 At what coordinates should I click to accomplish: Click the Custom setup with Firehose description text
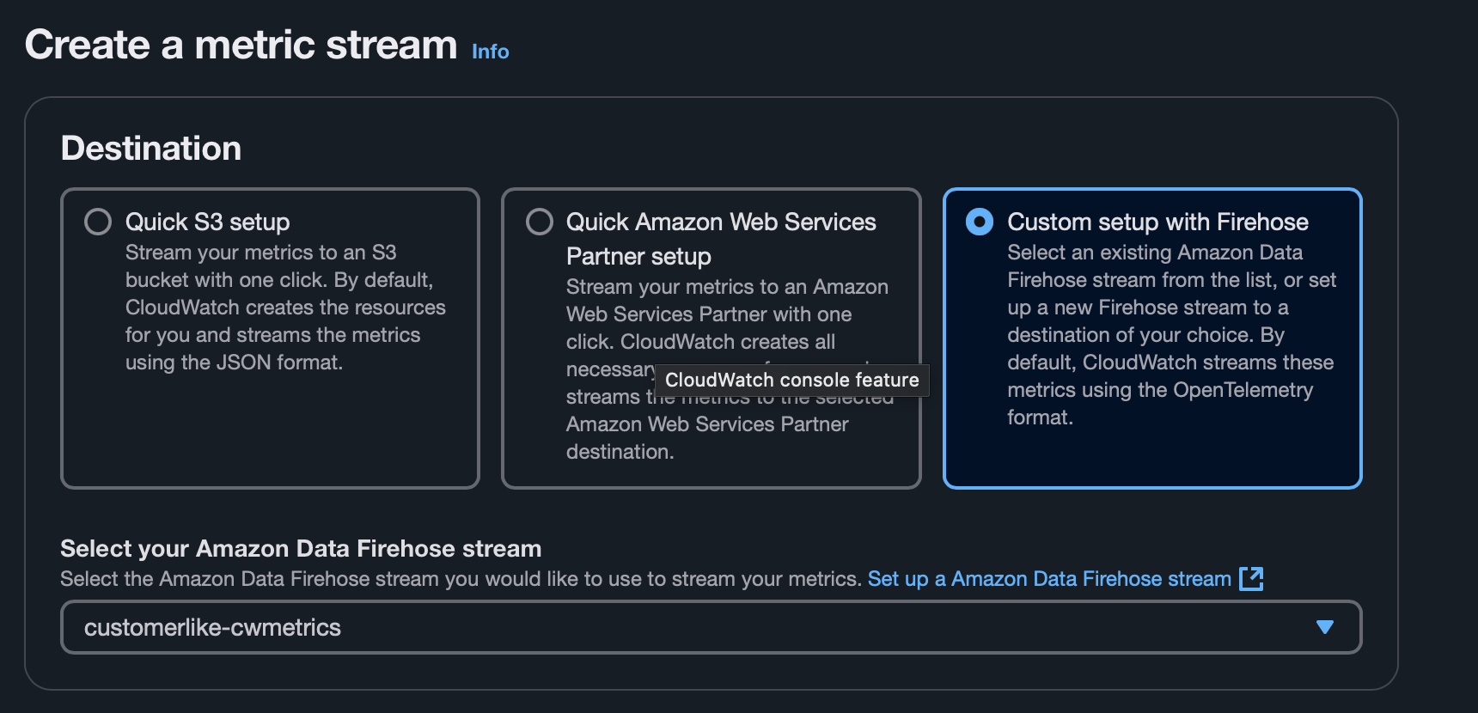[x=1171, y=335]
